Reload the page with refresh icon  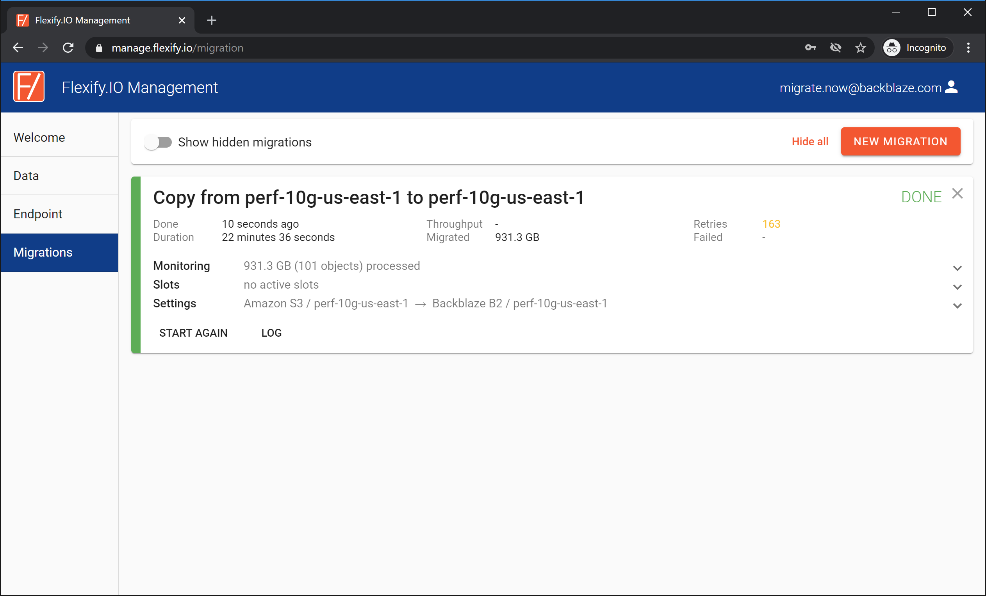click(68, 48)
